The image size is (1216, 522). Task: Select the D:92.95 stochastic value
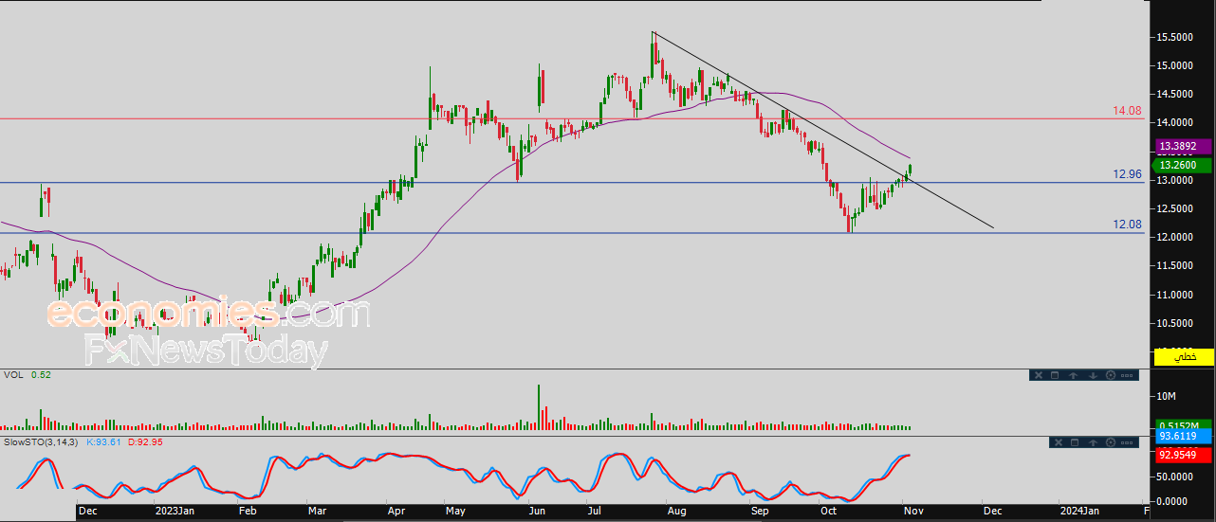tap(145, 442)
